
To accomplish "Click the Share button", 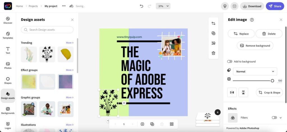I will tap(275, 6).
